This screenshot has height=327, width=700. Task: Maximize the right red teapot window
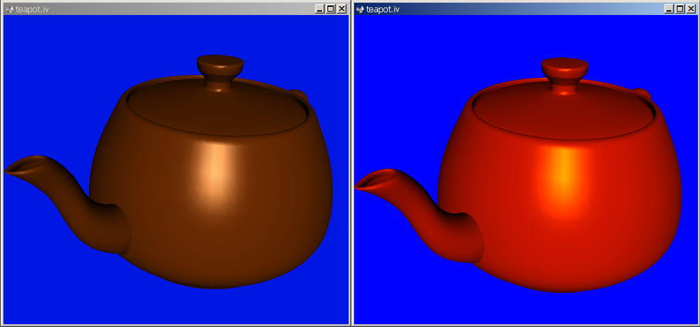point(679,9)
